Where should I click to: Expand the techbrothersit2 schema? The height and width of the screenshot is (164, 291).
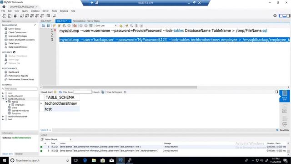3,96
